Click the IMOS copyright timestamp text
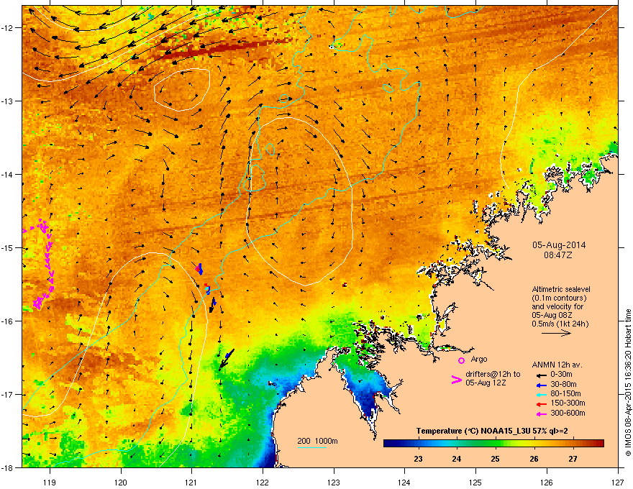 point(628,383)
